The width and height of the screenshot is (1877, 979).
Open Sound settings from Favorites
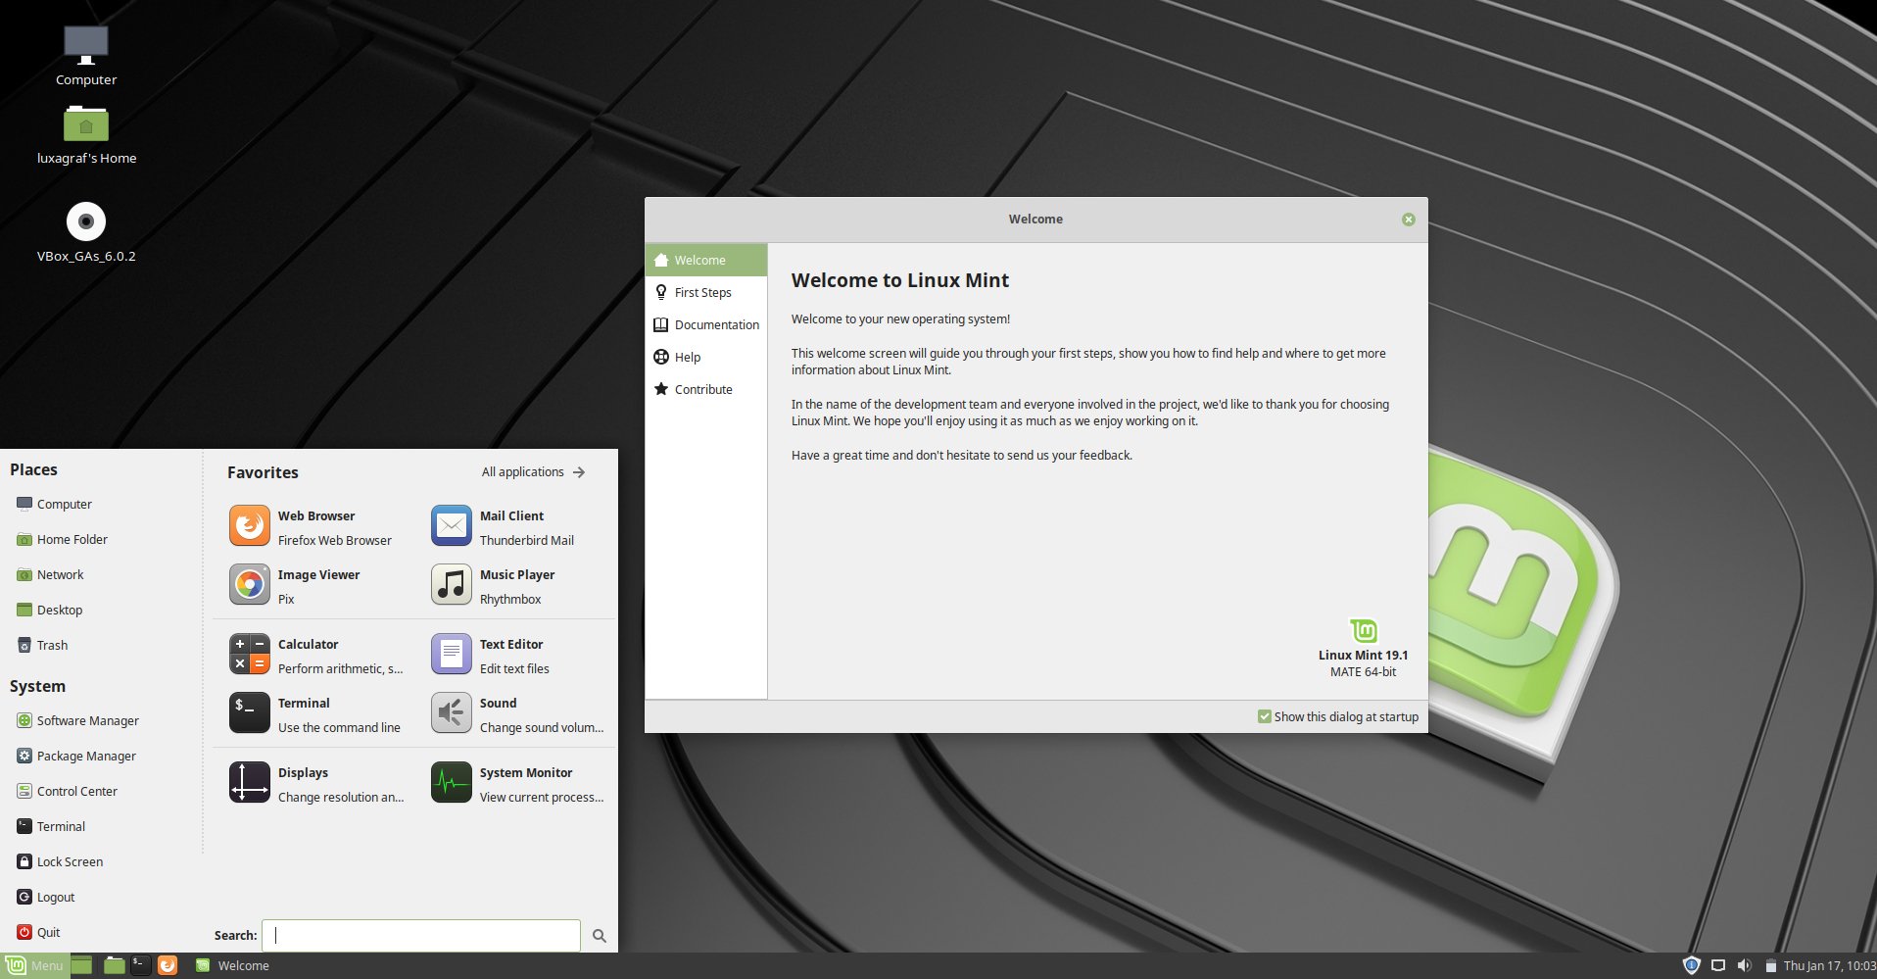click(x=497, y=713)
